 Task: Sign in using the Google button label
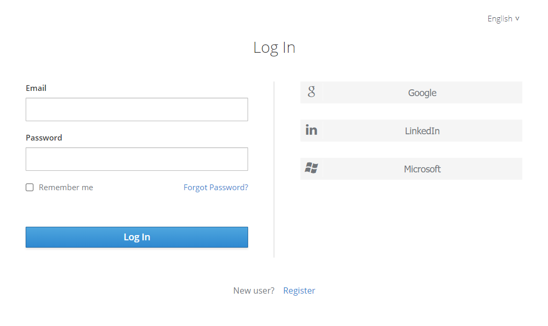pos(422,93)
